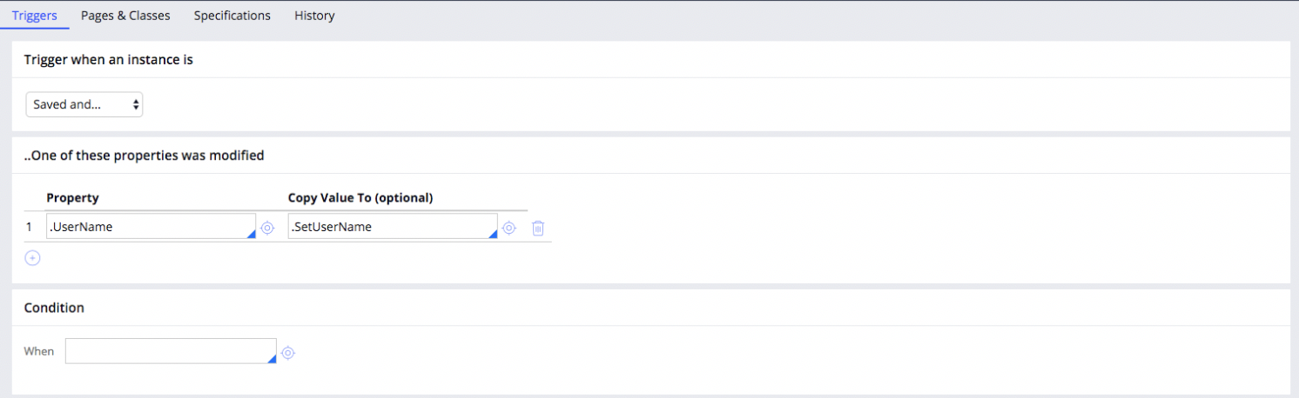Click into the .UserName property field
The height and width of the screenshot is (398, 1299).
151,227
